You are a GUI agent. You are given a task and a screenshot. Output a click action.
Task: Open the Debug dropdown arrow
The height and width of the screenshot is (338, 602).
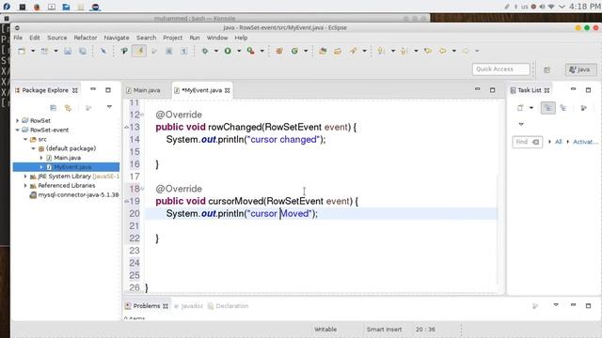(x=215, y=51)
